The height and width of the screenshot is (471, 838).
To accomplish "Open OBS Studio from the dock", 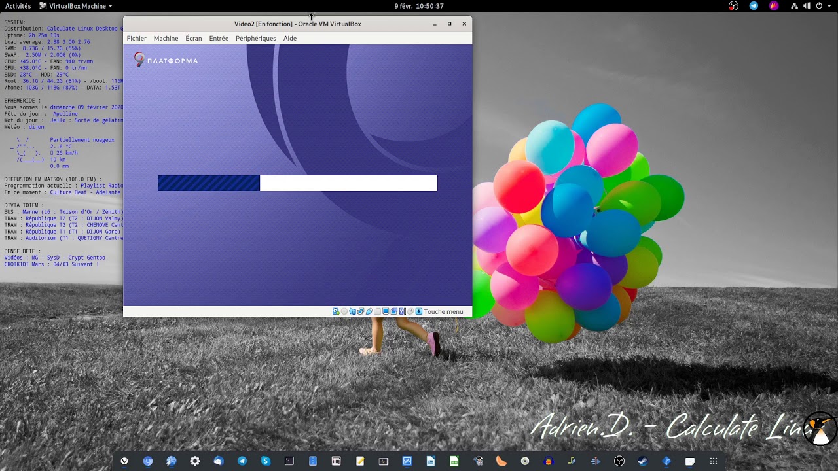I will [x=619, y=461].
